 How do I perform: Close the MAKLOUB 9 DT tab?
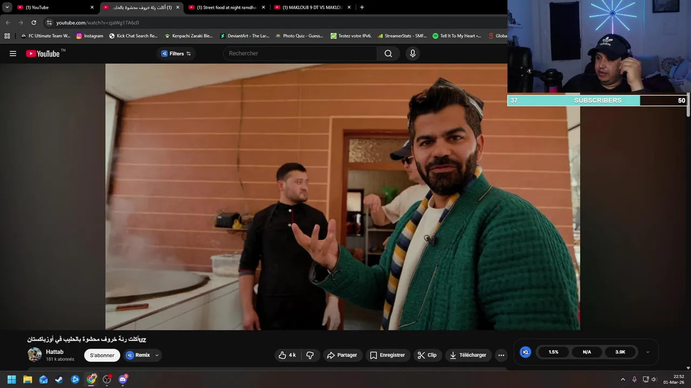tap(349, 8)
